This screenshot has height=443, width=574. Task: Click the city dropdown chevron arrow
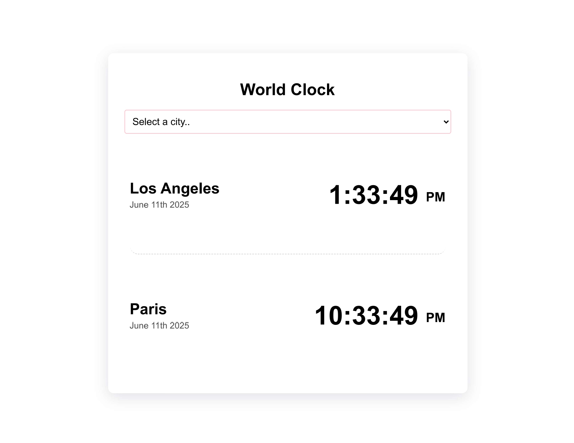pos(446,122)
